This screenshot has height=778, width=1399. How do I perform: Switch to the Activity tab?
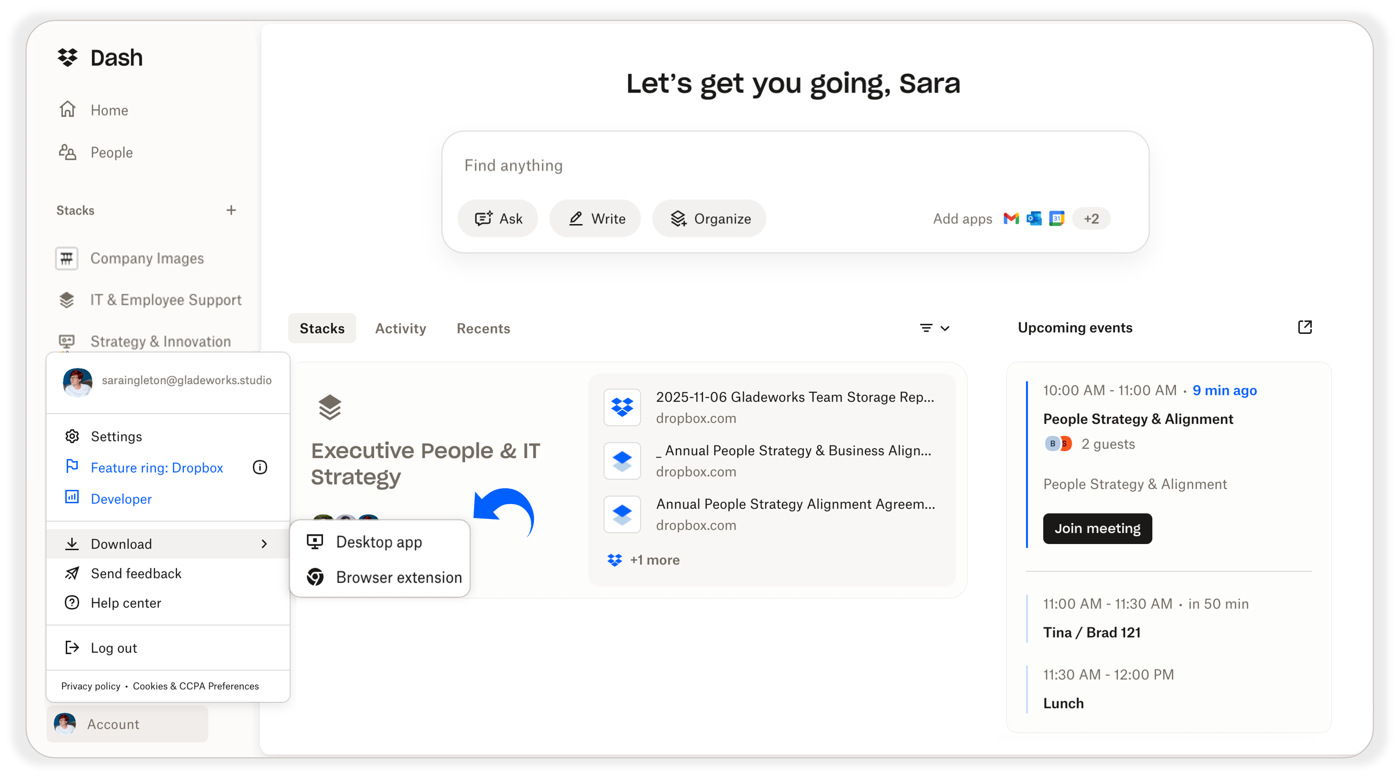(x=400, y=329)
